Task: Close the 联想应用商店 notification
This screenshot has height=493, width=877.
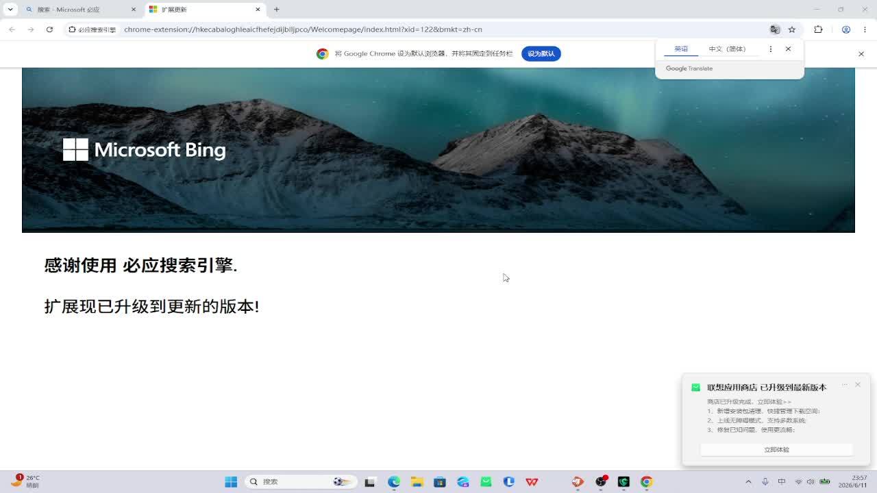Action: click(857, 385)
